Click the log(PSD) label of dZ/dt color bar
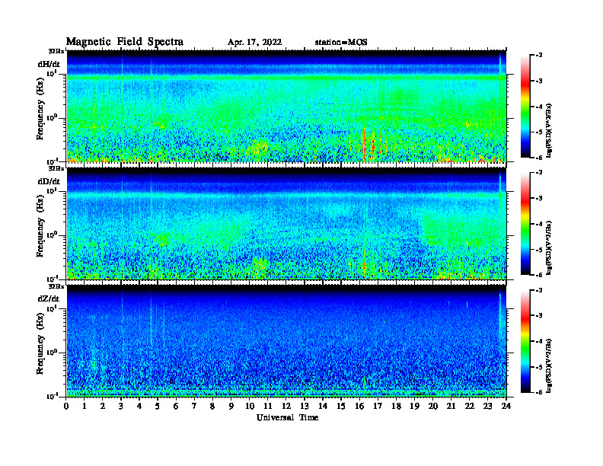This screenshot has width=603, height=466. 549,365
